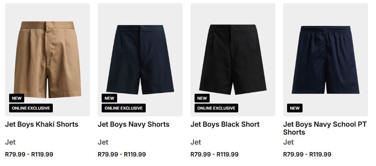
Task: Click the Jet Boys Navy Shorts title
Action: [133, 124]
